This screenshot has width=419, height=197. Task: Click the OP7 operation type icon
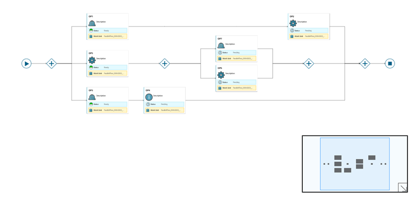(221, 46)
